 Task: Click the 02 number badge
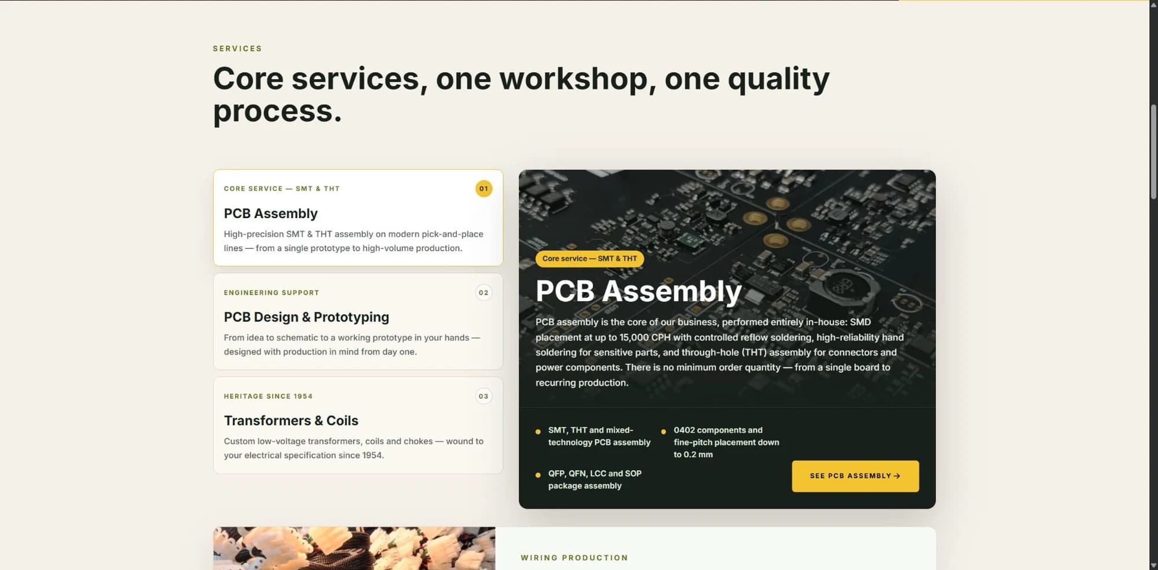click(483, 293)
